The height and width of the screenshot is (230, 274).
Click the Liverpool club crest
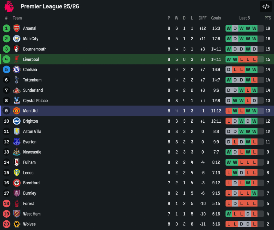point(17,59)
